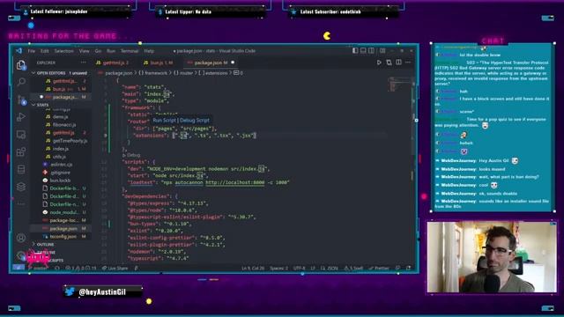The height and width of the screenshot is (317, 564).
Task: Open the notifications bell in status bar
Action: 408,268
